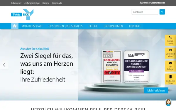Click the headline "Zwei Siegel für das"
This screenshot has height=110, width=176.
[47, 56]
